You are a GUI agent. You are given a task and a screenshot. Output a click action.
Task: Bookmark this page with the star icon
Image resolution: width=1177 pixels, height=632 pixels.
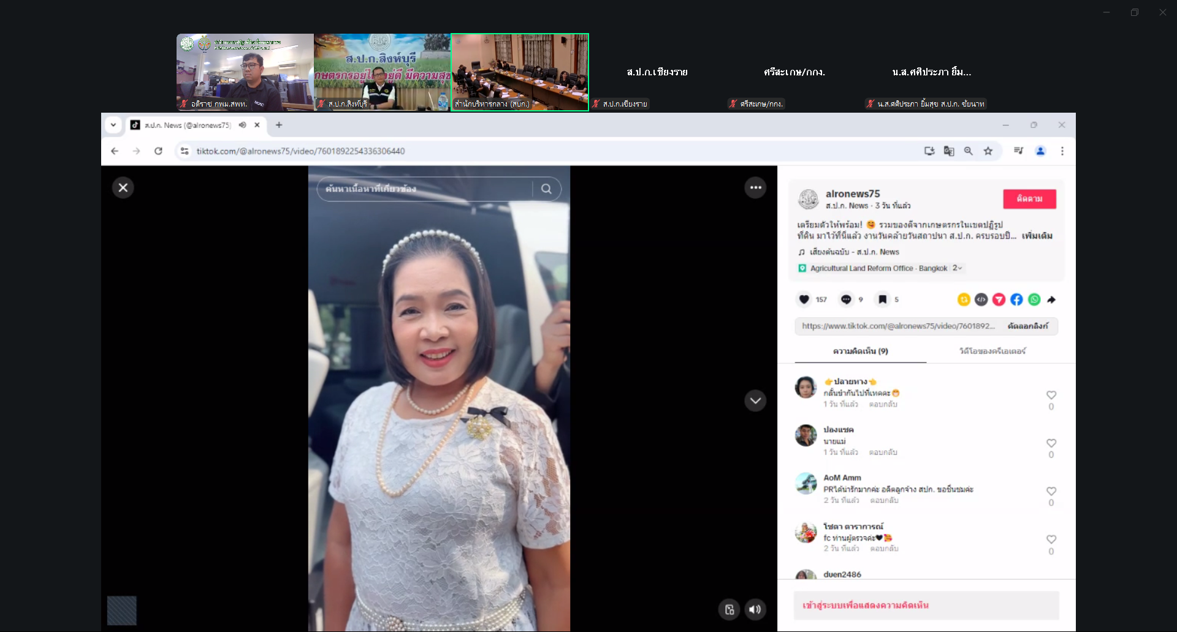pos(988,151)
